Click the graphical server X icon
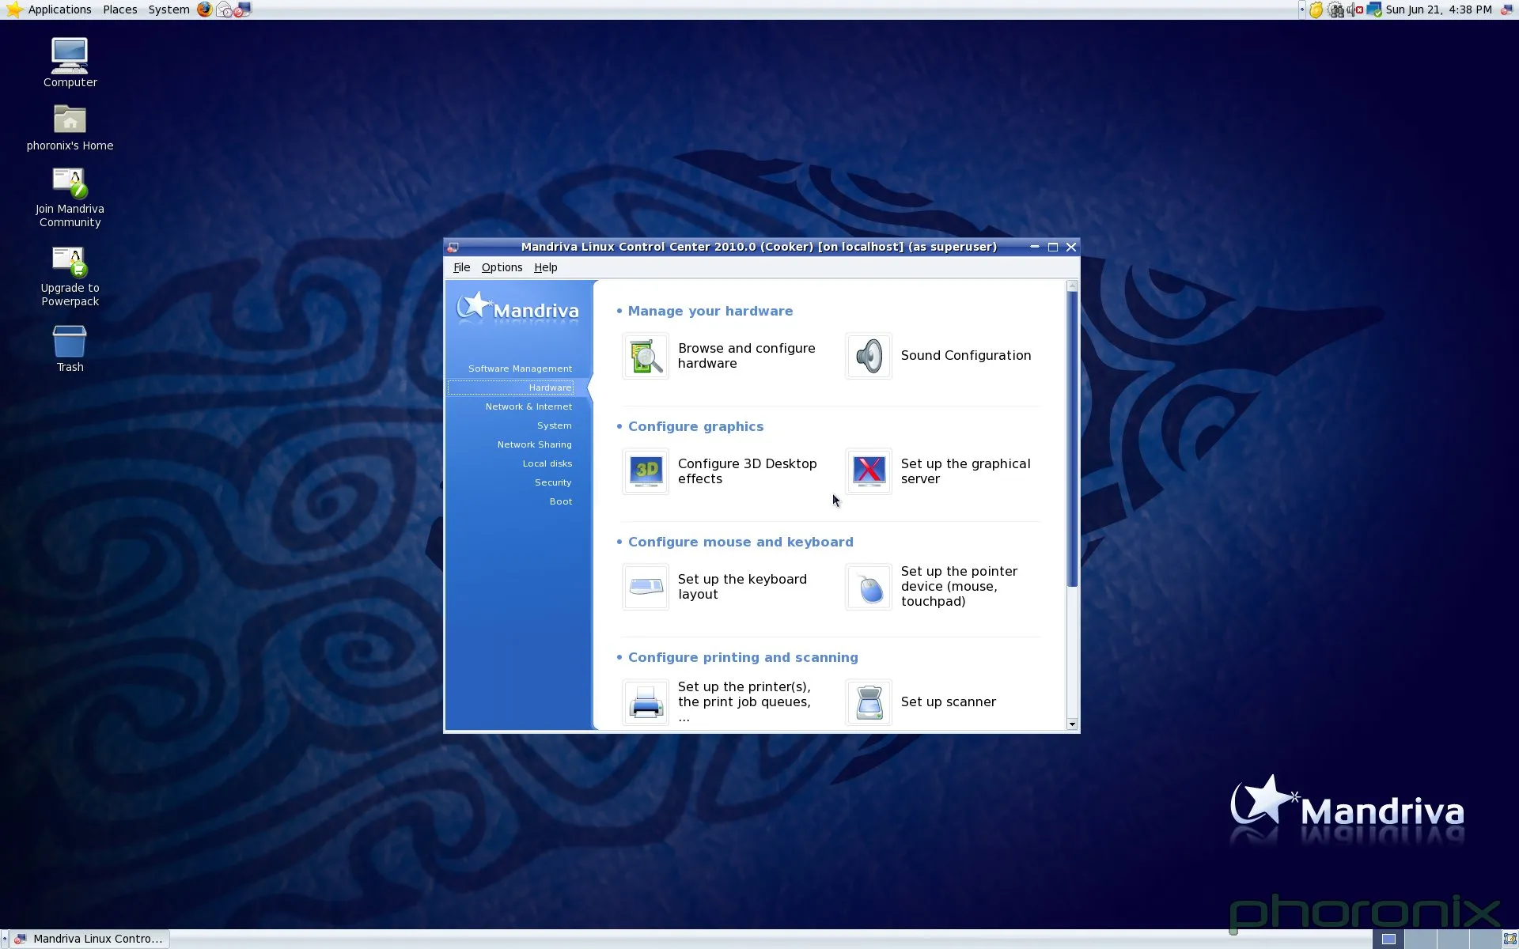 [869, 471]
